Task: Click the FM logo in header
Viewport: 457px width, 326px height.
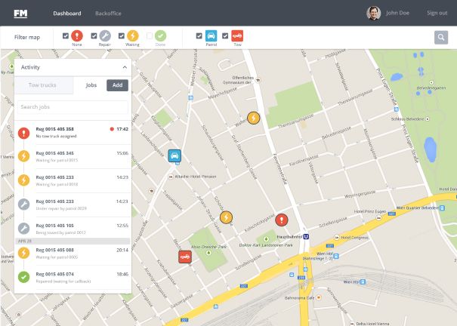Action: click(20, 14)
